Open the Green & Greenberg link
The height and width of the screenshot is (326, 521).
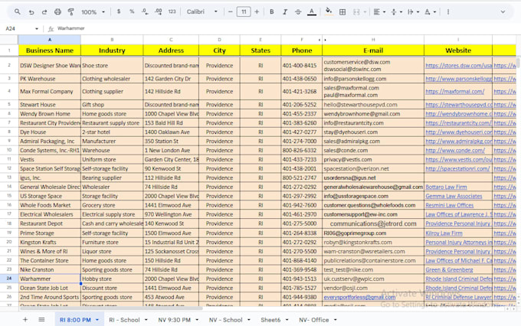coord(449,270)
